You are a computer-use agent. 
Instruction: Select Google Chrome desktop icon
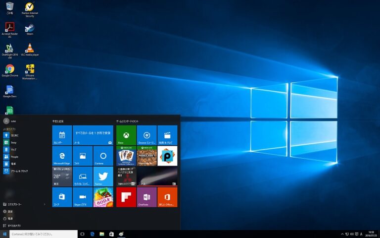coord(10,71)
